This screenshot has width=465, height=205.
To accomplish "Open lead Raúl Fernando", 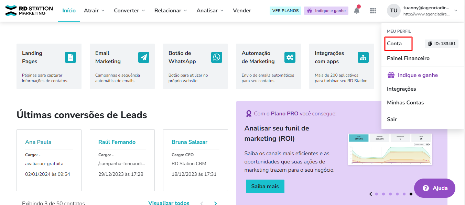I will (x=117, y=142).
